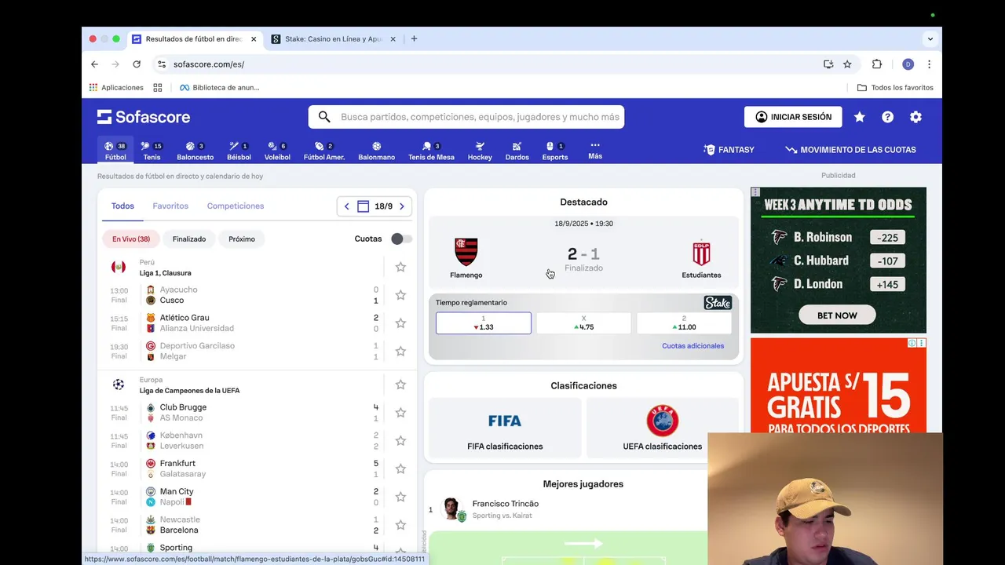Image resolution: width=1005 pixels, height=565 pixels.
Task: Favorite the Man City vs Napoli match
Action: pos(400,497)
